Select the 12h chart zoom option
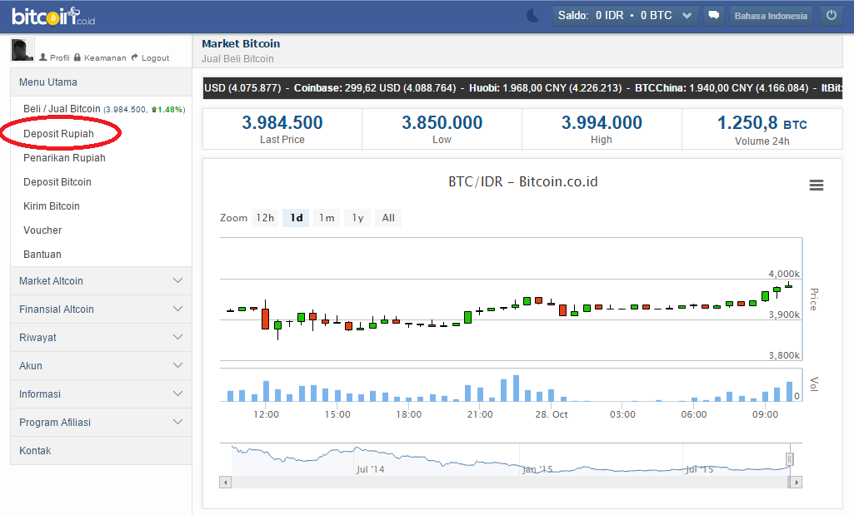This screenshot has width=854, height=515. click(265, 217)
